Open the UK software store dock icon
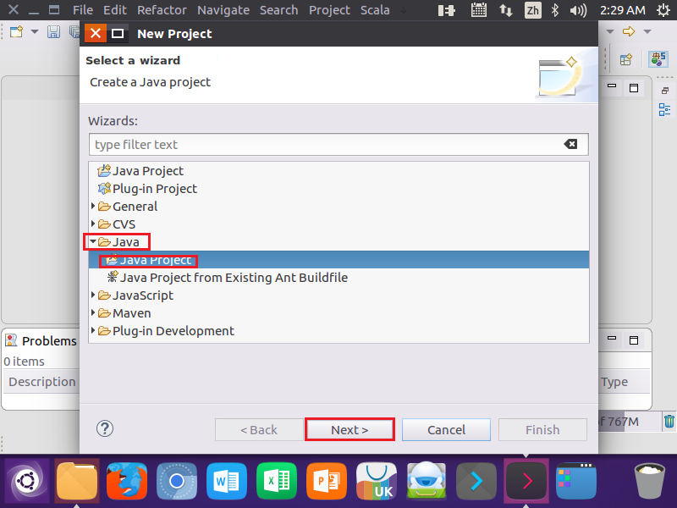677x508 pixels. click(x=377, y=481)
